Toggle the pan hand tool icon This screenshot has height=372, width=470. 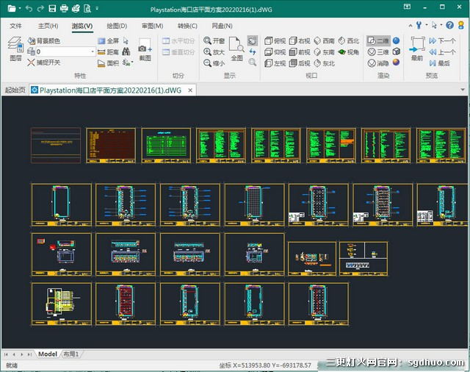253,40
